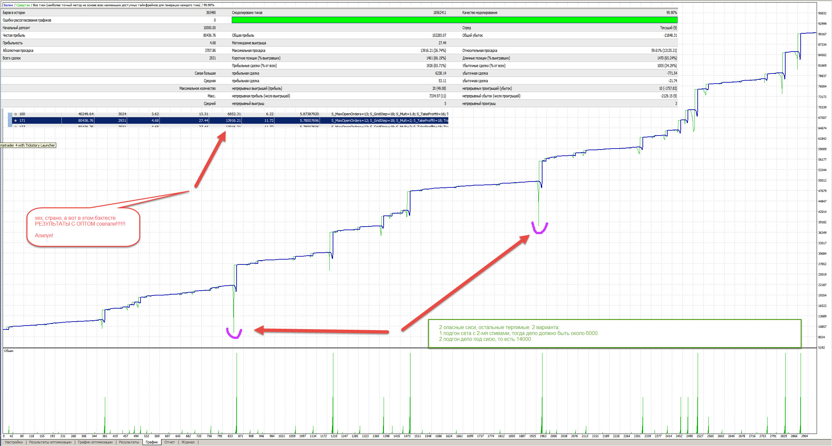Click the green modeling quality bar

click(x=455, y=20)
